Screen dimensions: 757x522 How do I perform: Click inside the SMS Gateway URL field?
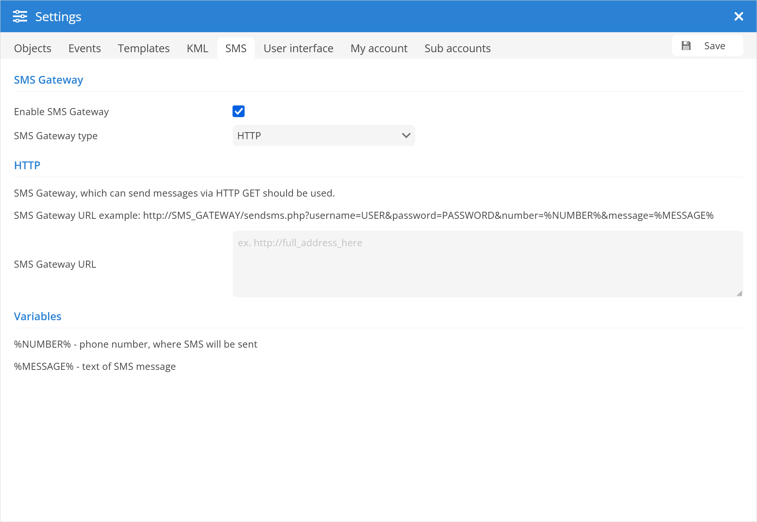pos(487,264)
